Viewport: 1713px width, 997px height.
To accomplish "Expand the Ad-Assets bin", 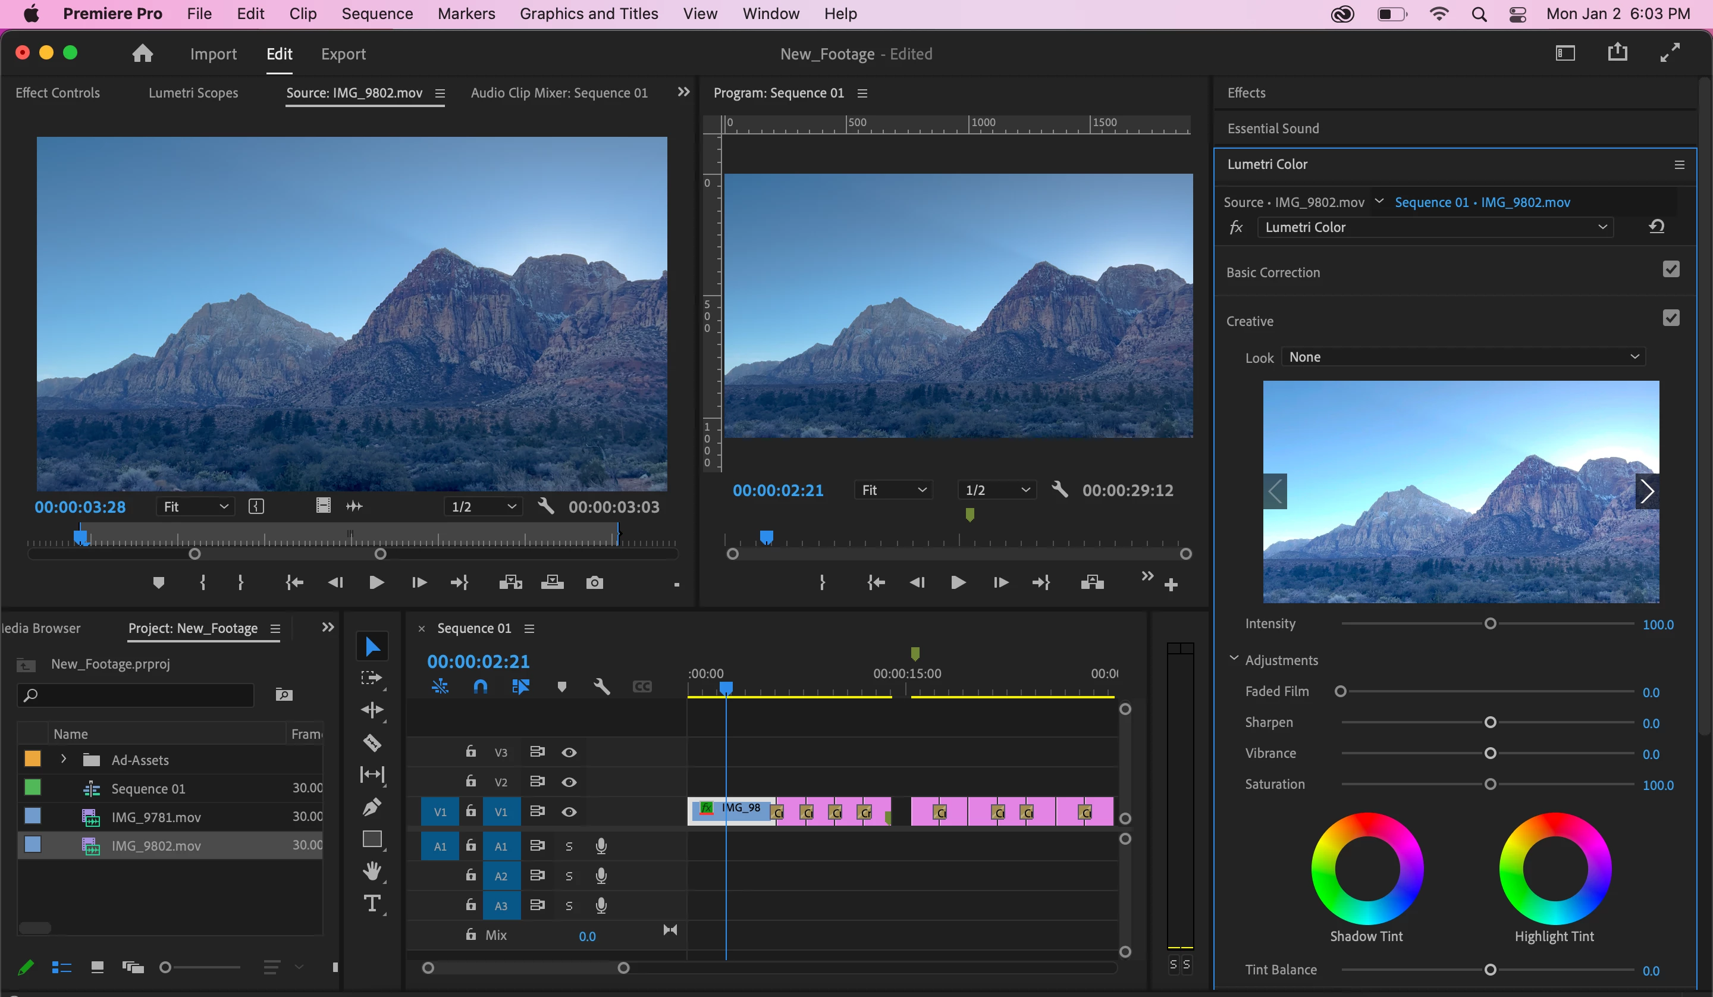I will pyautogui.click(x=63, y=759).
